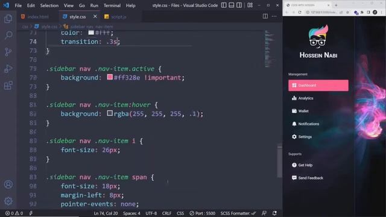The image size is (386, 217).
Task: Click SCSS Formatter in status bar
Action: tap(238, 213)
